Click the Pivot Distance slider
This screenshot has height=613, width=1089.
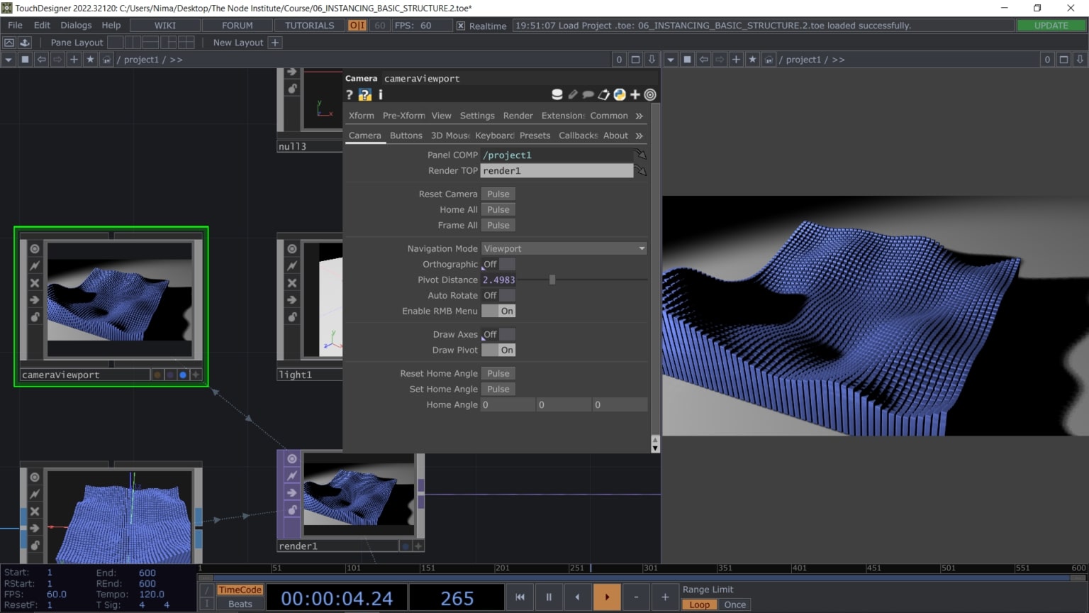(552, 280)
